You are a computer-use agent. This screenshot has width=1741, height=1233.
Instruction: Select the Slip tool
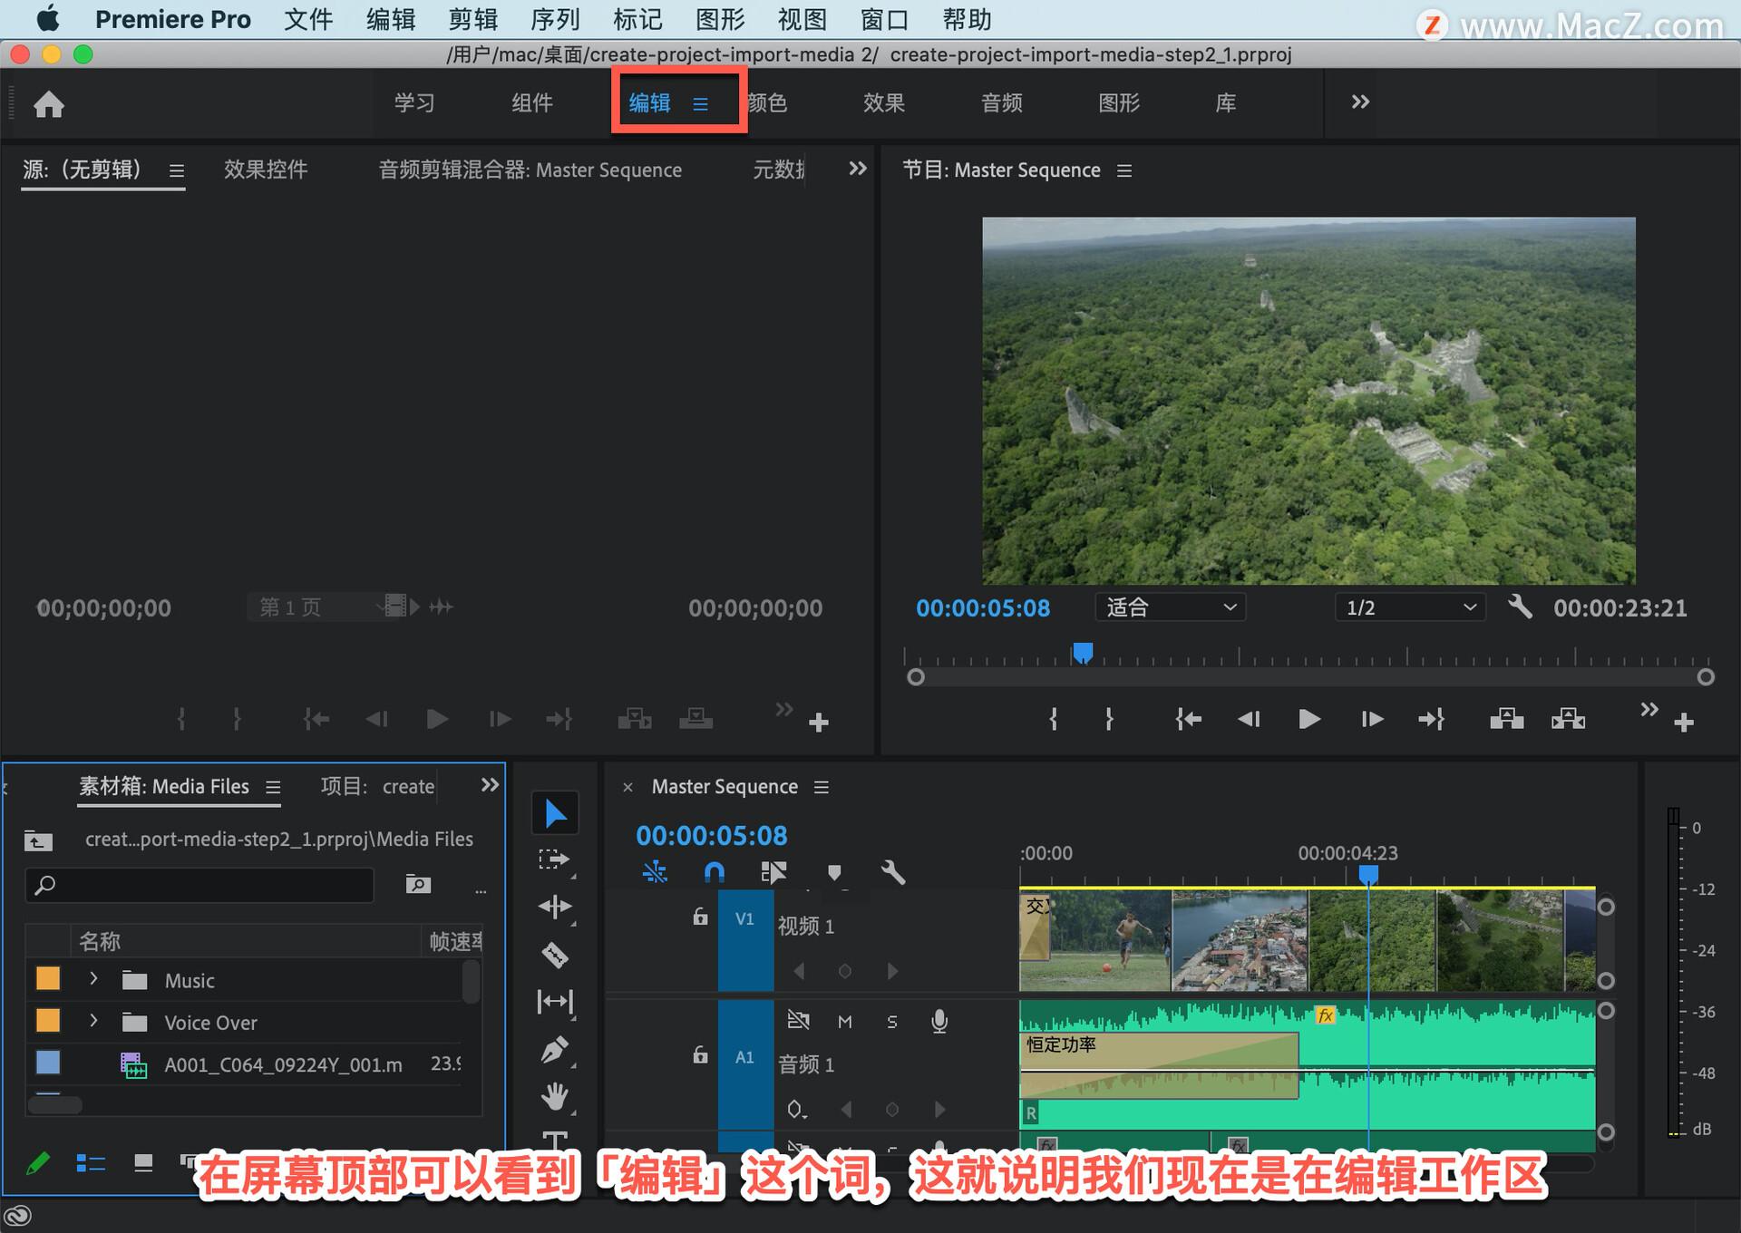(x=555, y=1002)
